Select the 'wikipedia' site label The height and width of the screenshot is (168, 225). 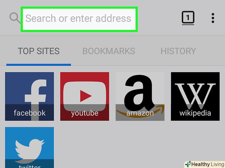tap(195, 113)
